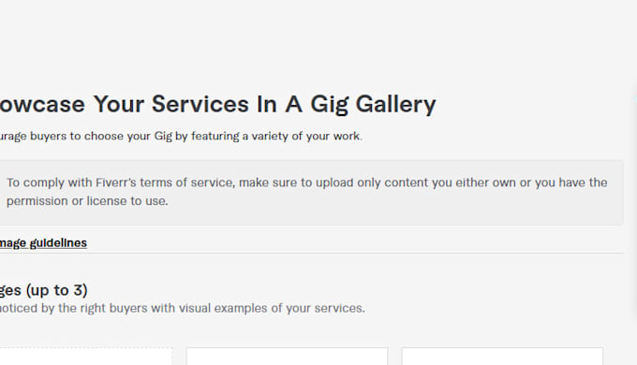637x365 pixels.
Task: Click the empty header area above the title
Action: click(317, 40)
